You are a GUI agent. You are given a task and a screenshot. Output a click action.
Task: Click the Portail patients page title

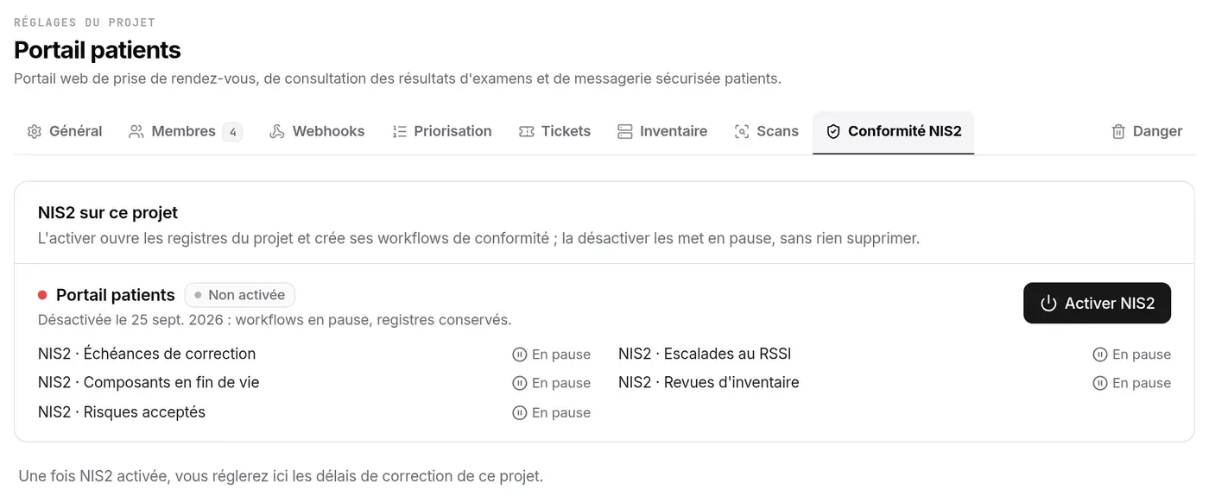coord(98,50)
